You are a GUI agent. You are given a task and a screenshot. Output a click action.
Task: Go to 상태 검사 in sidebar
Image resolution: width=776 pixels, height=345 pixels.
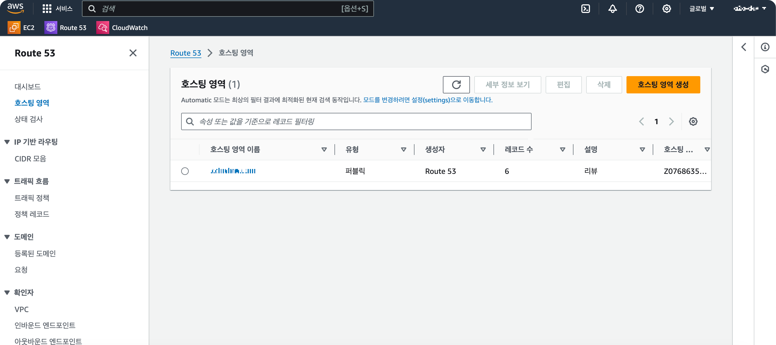tap(29, 119)
